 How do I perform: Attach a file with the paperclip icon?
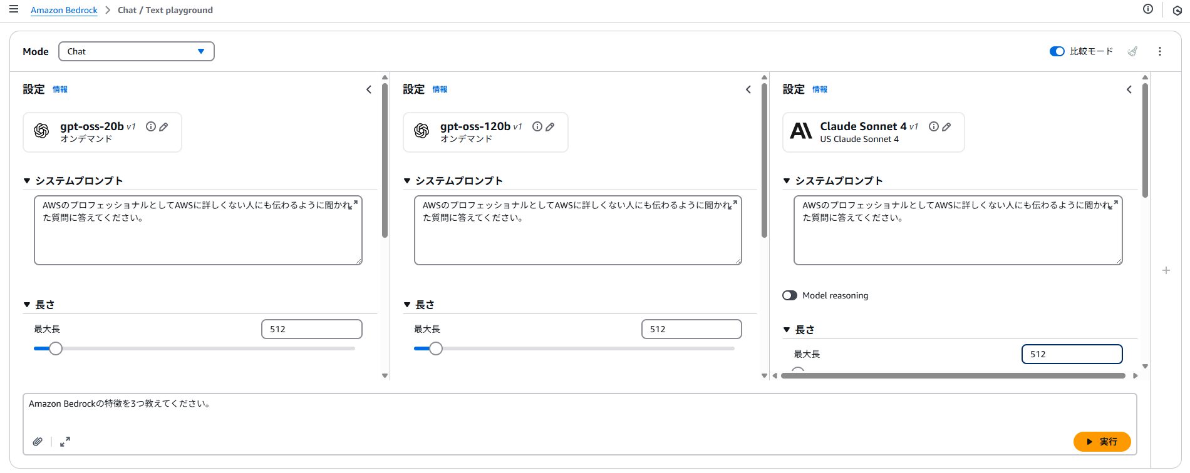click(38, 442)
